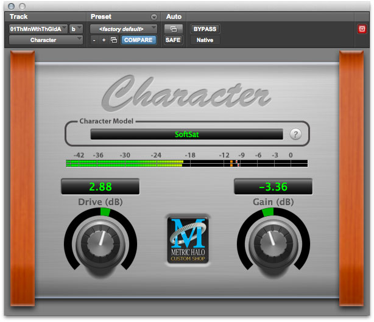Open the automation enable window icon

click(x=174, y=29)
